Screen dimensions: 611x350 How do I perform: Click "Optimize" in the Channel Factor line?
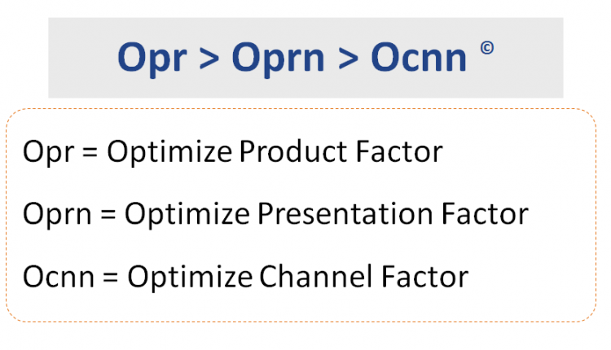coord(192,277)
